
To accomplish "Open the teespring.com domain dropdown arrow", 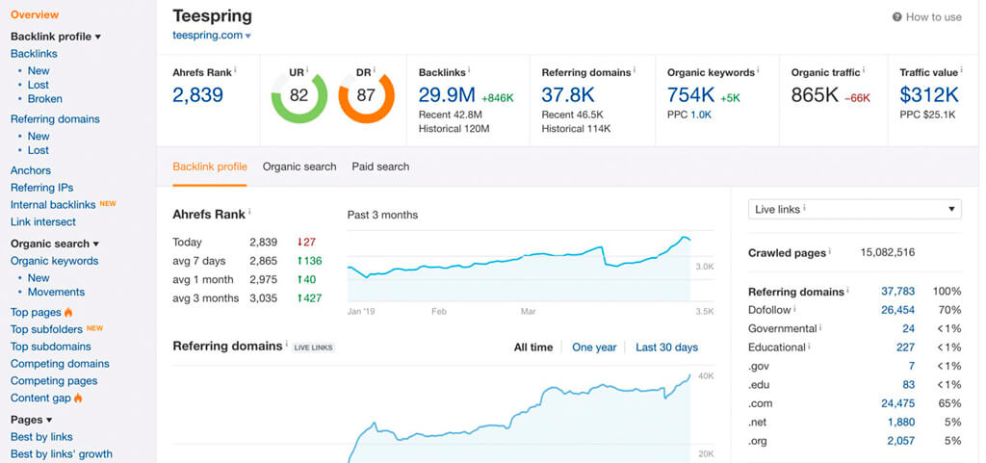I will pyautogui.click(x=248, y=37).
